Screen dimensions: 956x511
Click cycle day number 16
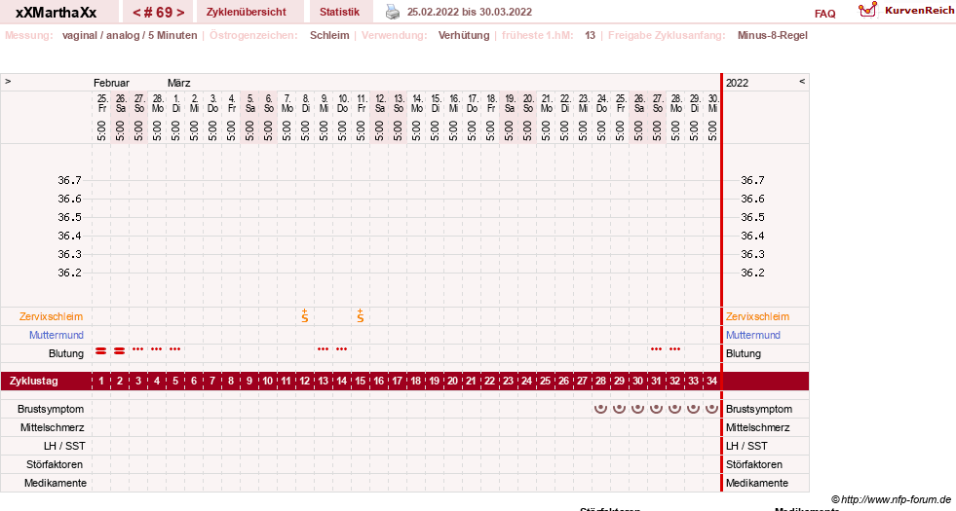[x=379, y=381]
